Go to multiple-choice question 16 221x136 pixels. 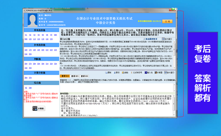click(x=26, y=50)
